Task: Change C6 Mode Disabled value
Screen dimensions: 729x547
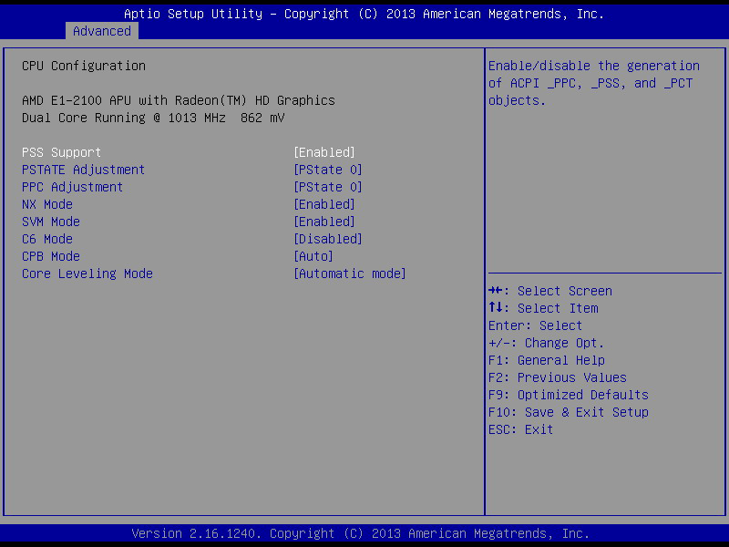Action: point(328,239)
